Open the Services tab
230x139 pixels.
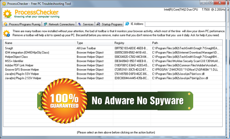click(85, 24)
